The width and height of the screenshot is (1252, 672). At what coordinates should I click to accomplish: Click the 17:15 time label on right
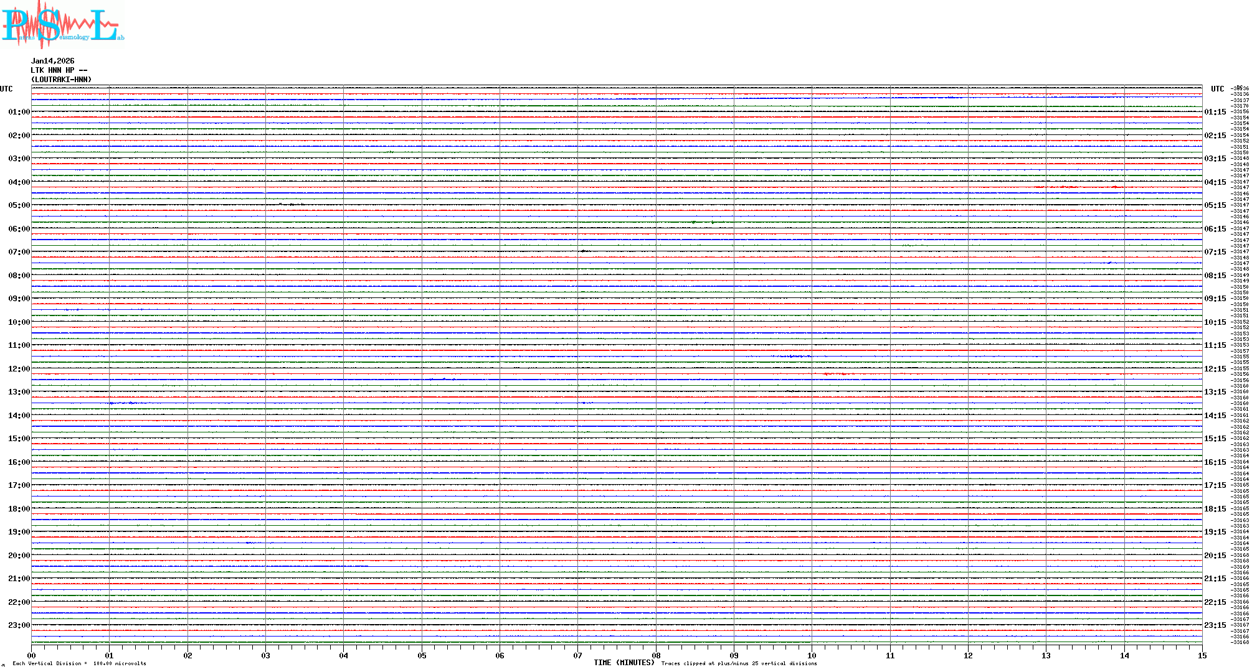(x=1215, y=485)
